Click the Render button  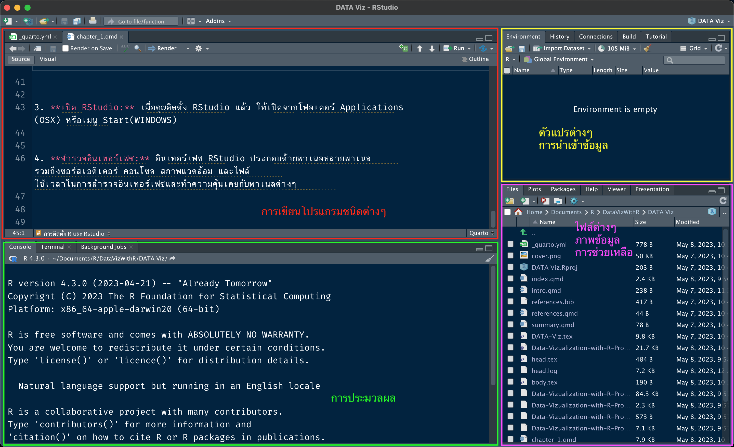166,48
